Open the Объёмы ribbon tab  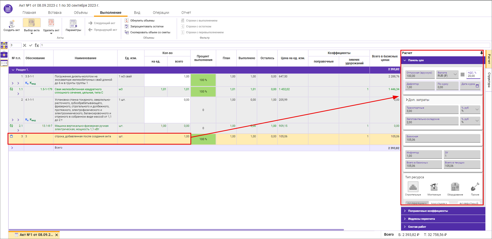tap(81, 13)
